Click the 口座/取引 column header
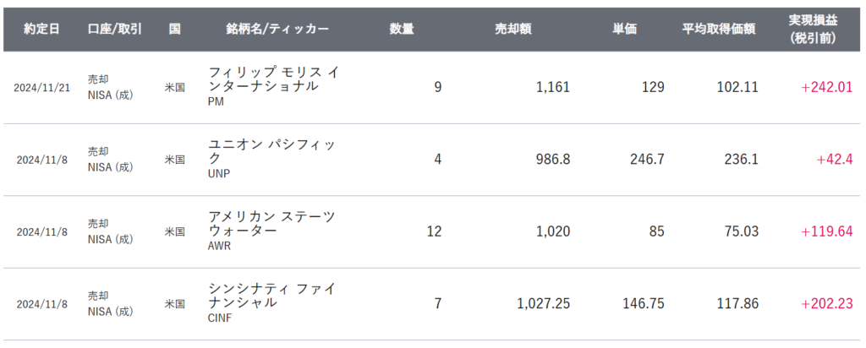The height and width of the screenshot is (348, 866). click(x=114, y=29)
